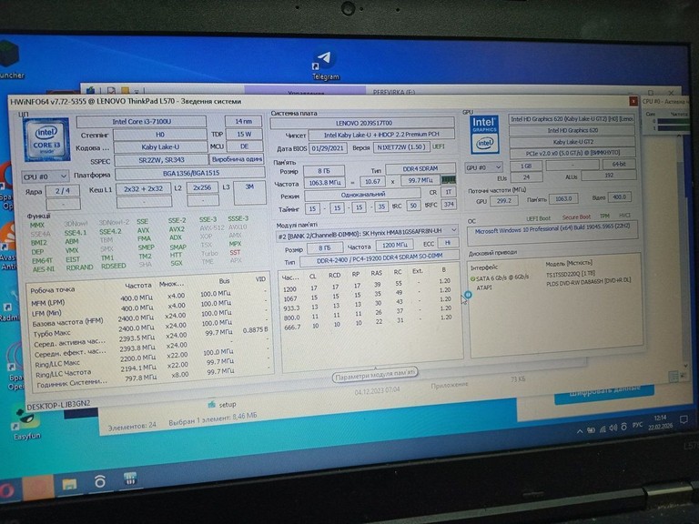Select the setup file in background Explorer window
The image size is (699, 524).
click(x=223, y=405)
